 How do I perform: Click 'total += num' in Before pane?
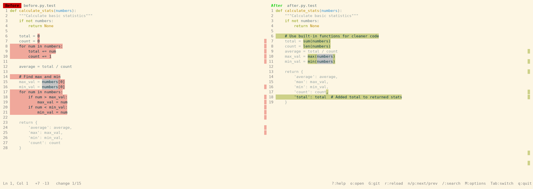point(42,51)
